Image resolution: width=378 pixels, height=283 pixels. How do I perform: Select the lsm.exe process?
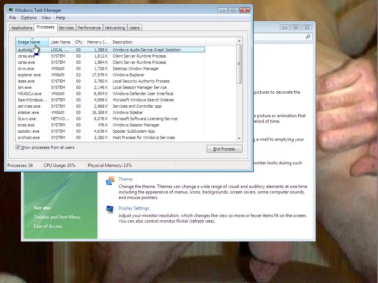110,87
